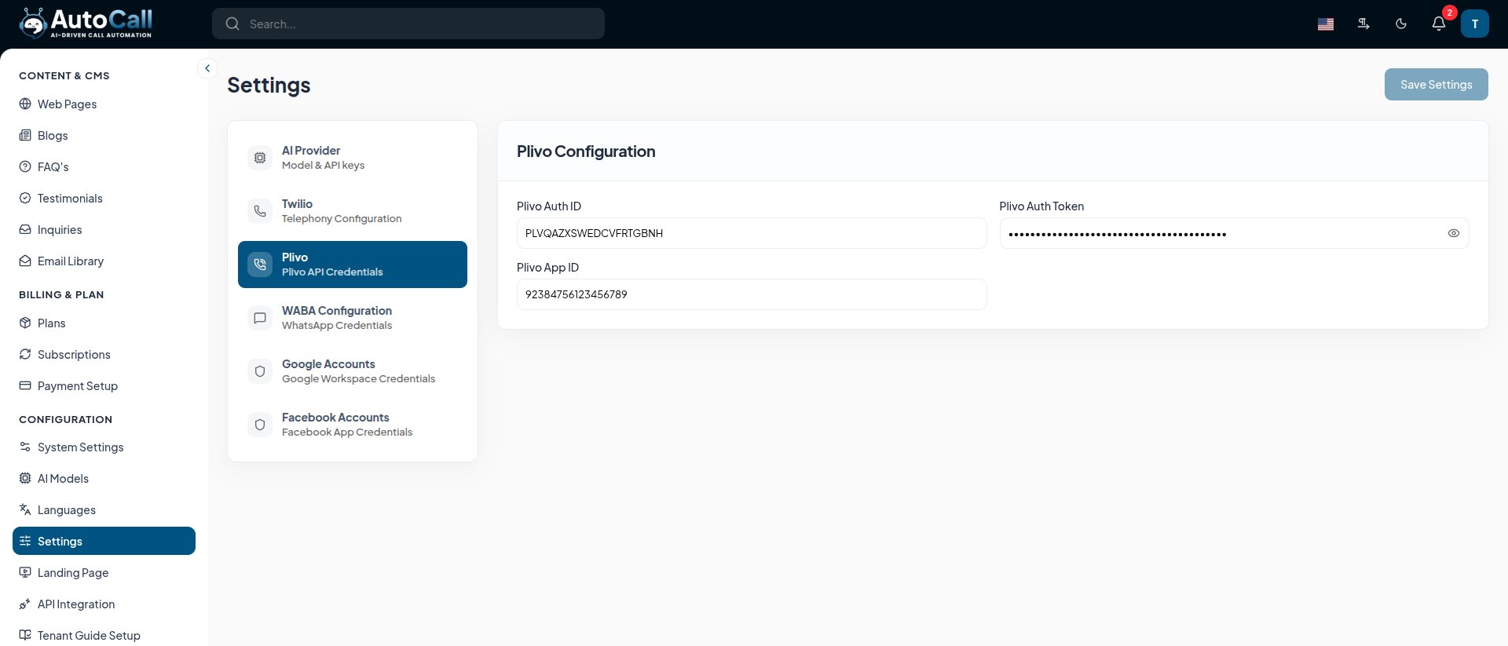Open notifications bell
Viewport: 1508px width, 646px height.
(1439, 24)
